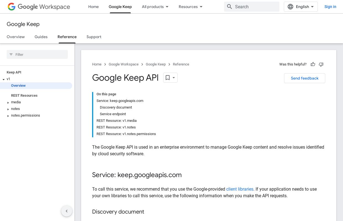This screenshot has height=221, width=343.
Task: Open the All products menu
Action: click(x=155, y=7)
